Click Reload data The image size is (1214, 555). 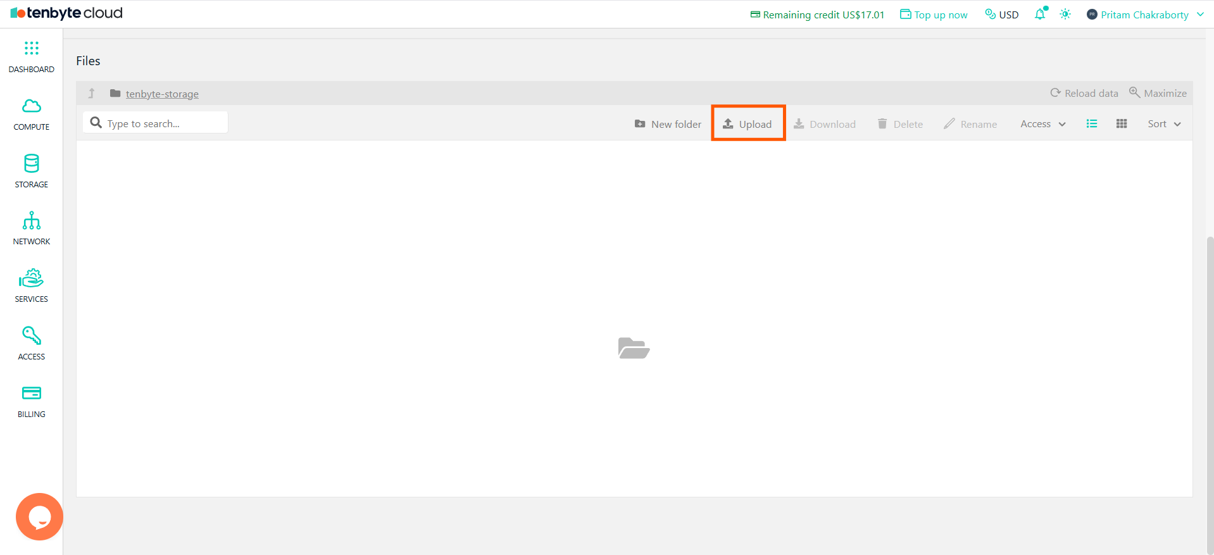click(1084, 93)
